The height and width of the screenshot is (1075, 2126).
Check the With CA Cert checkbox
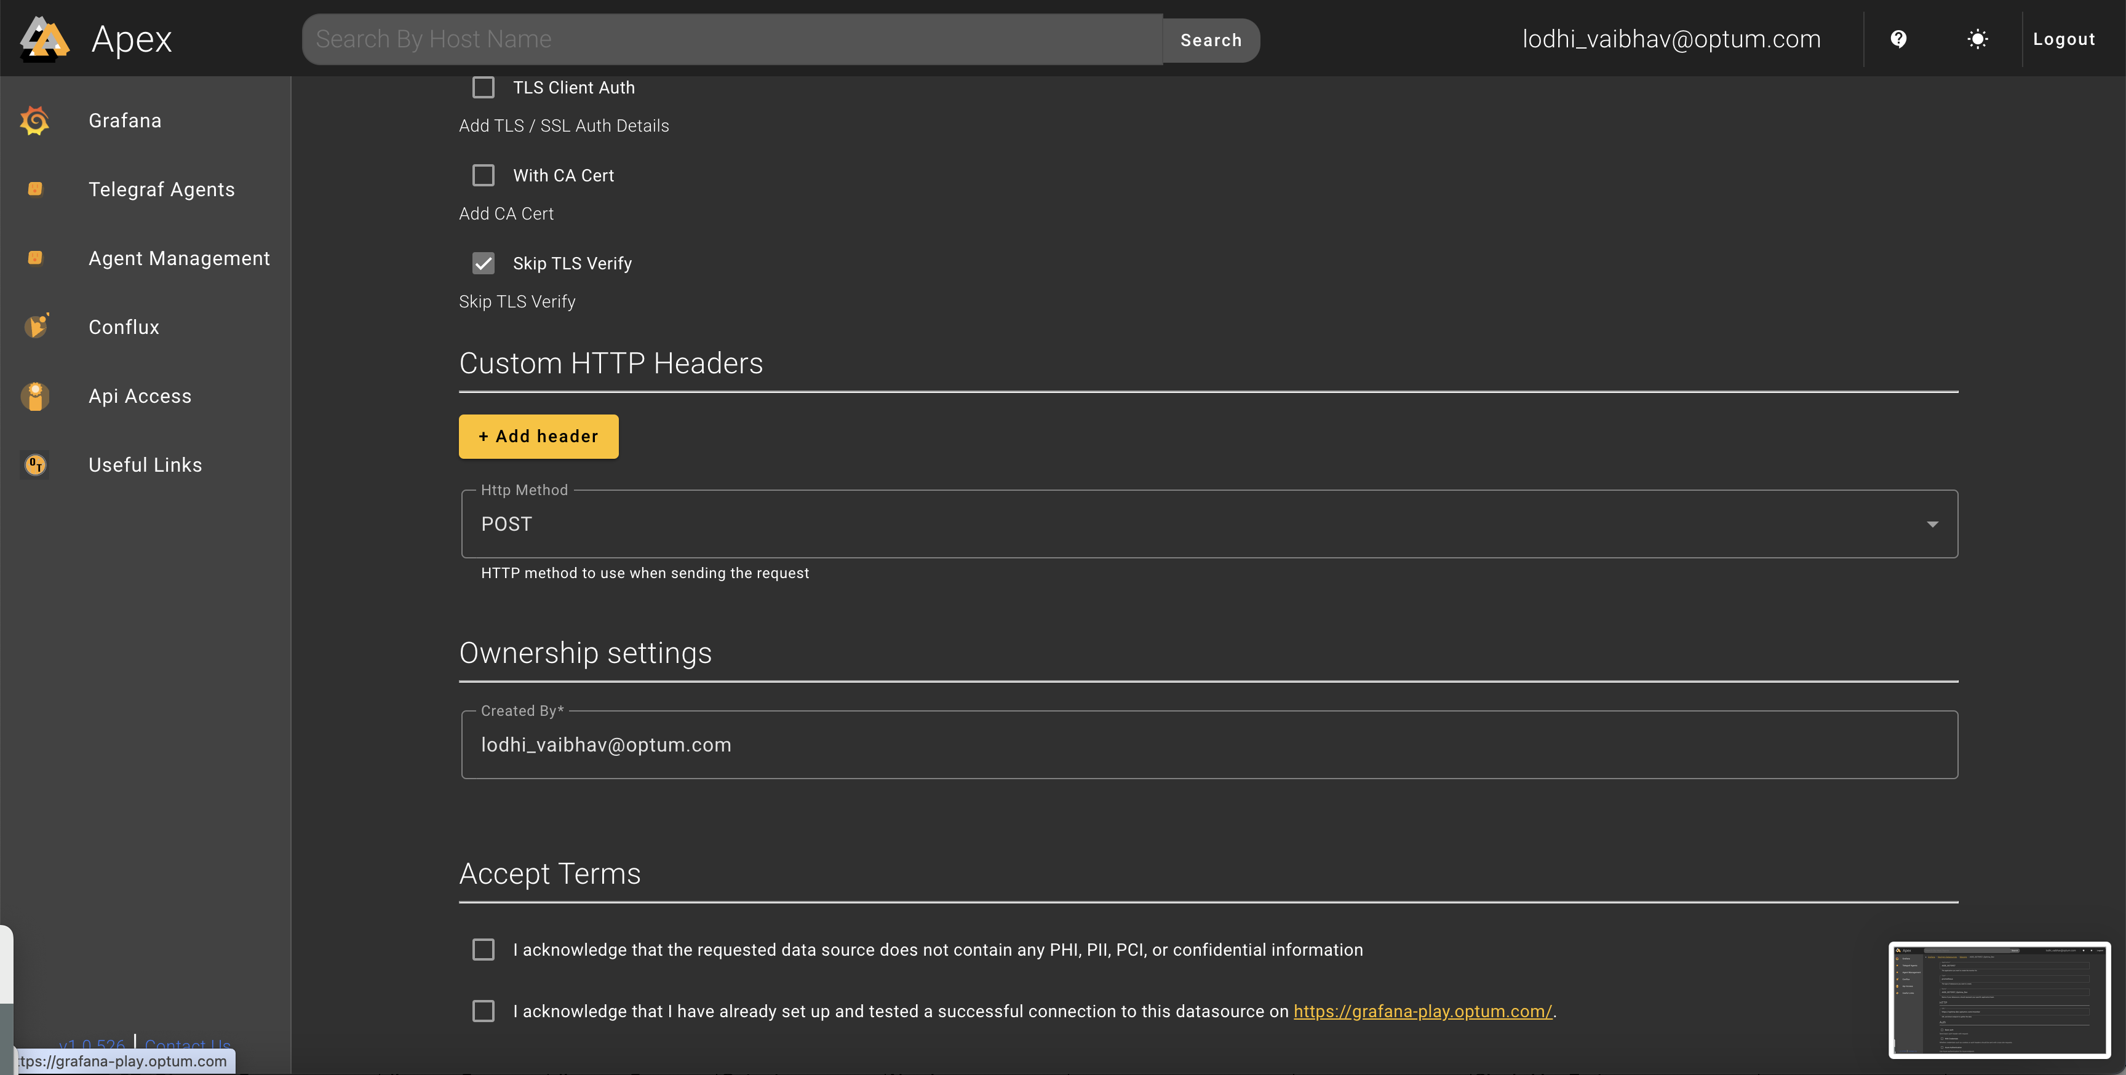point(483,175)
